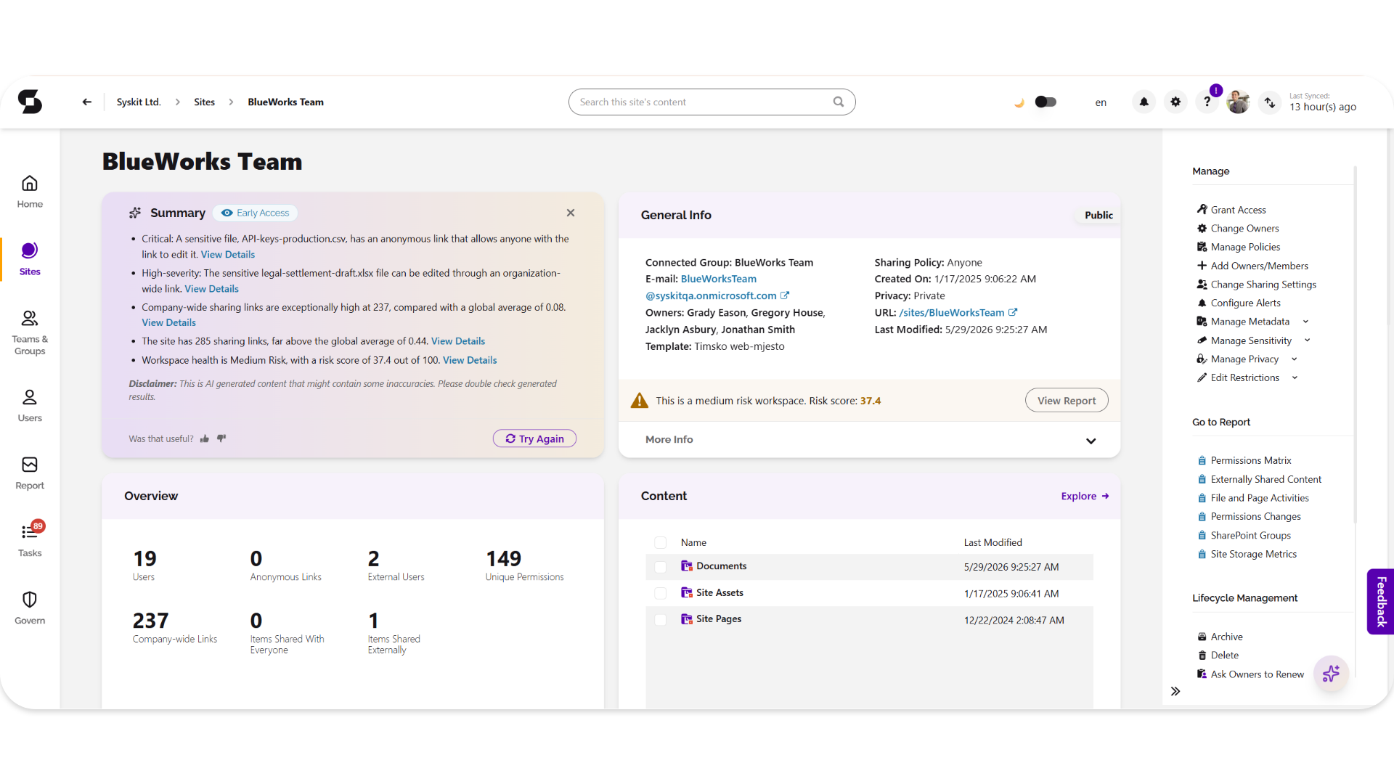Viewport: 1394px width, 784px height.
Task: Expand Manage Metadata chevron
Action: coord(1305,322)
